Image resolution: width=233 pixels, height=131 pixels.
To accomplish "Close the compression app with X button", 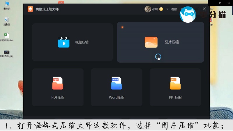I will (x=204, y=9).
